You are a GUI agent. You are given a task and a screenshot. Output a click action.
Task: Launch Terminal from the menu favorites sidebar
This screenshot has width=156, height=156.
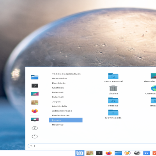click(x=35, y=85)
